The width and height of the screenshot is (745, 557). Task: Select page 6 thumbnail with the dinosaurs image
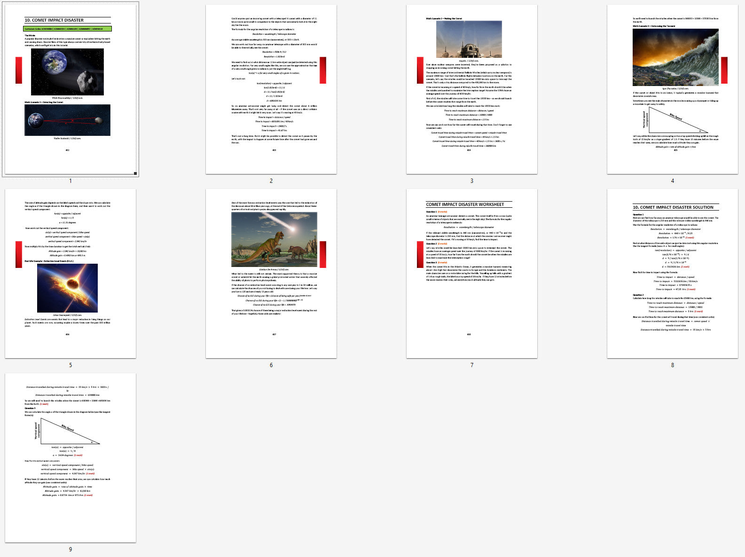271,274
